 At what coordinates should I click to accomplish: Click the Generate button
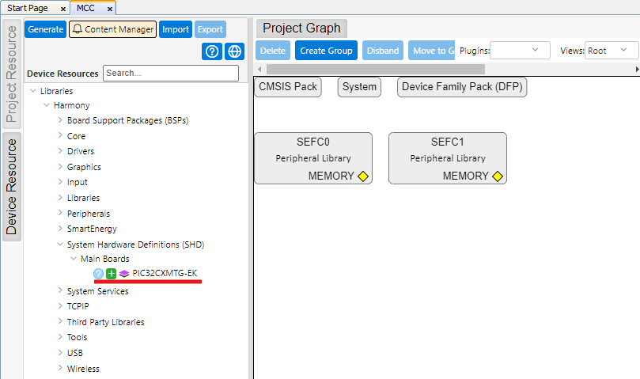[x=45, y=29]
